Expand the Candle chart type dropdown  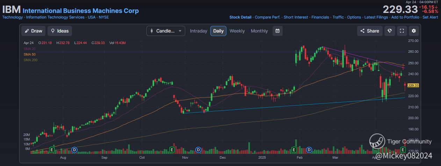[166, 31]
